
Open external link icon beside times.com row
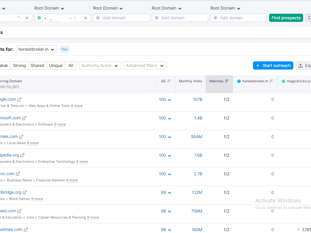(21, 137)
